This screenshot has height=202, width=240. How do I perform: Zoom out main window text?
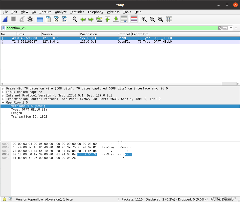click(x=152, y=19)
